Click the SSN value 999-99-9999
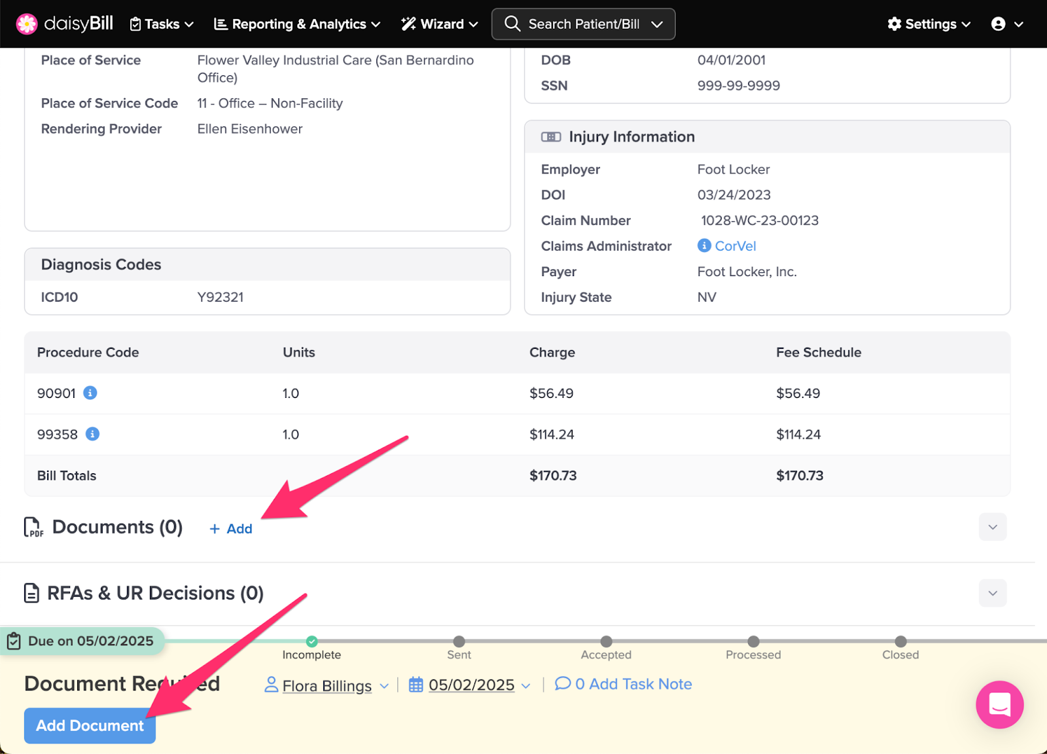Viewport: 1047px width, 754px height. 739,86
